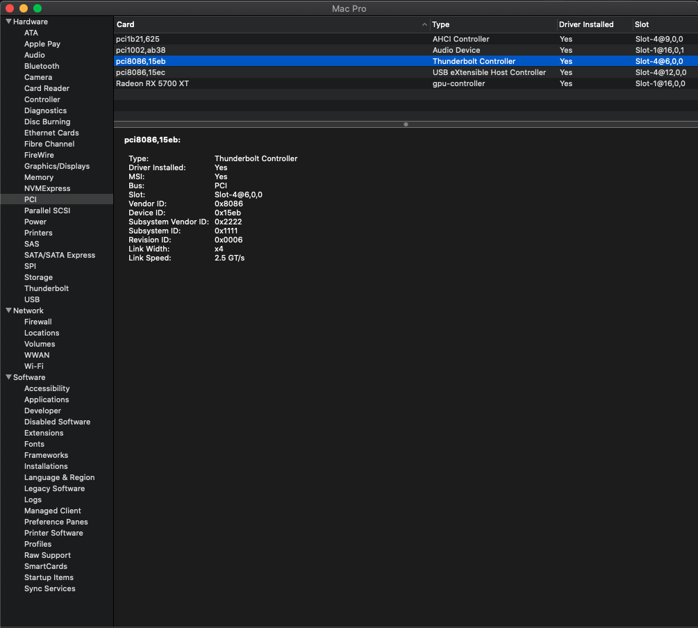Select FireWire in the sidebar
The image size is (698, 628).
[39, 155]
